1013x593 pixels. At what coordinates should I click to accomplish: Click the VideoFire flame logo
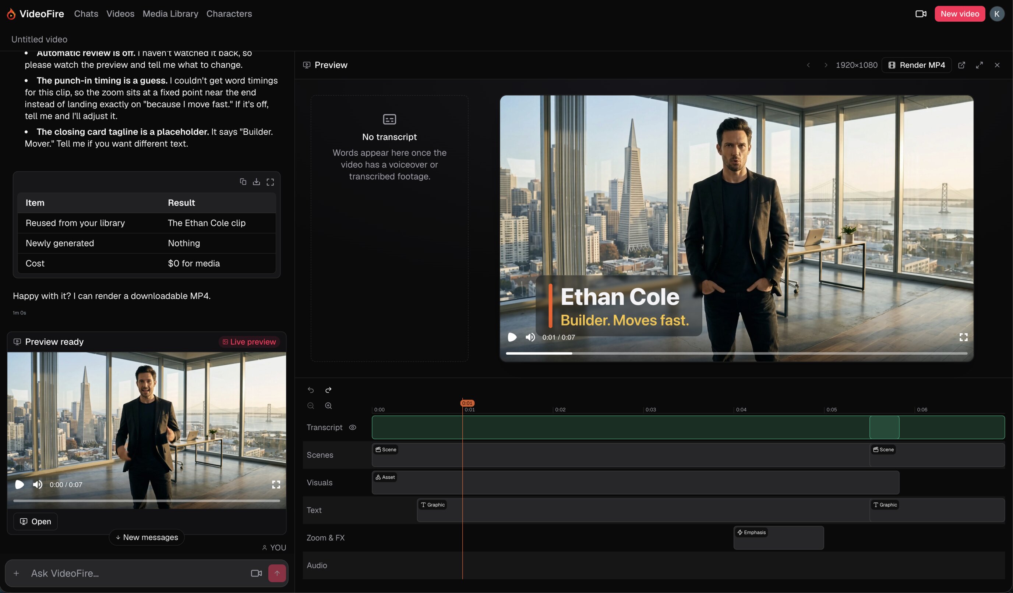11,14
